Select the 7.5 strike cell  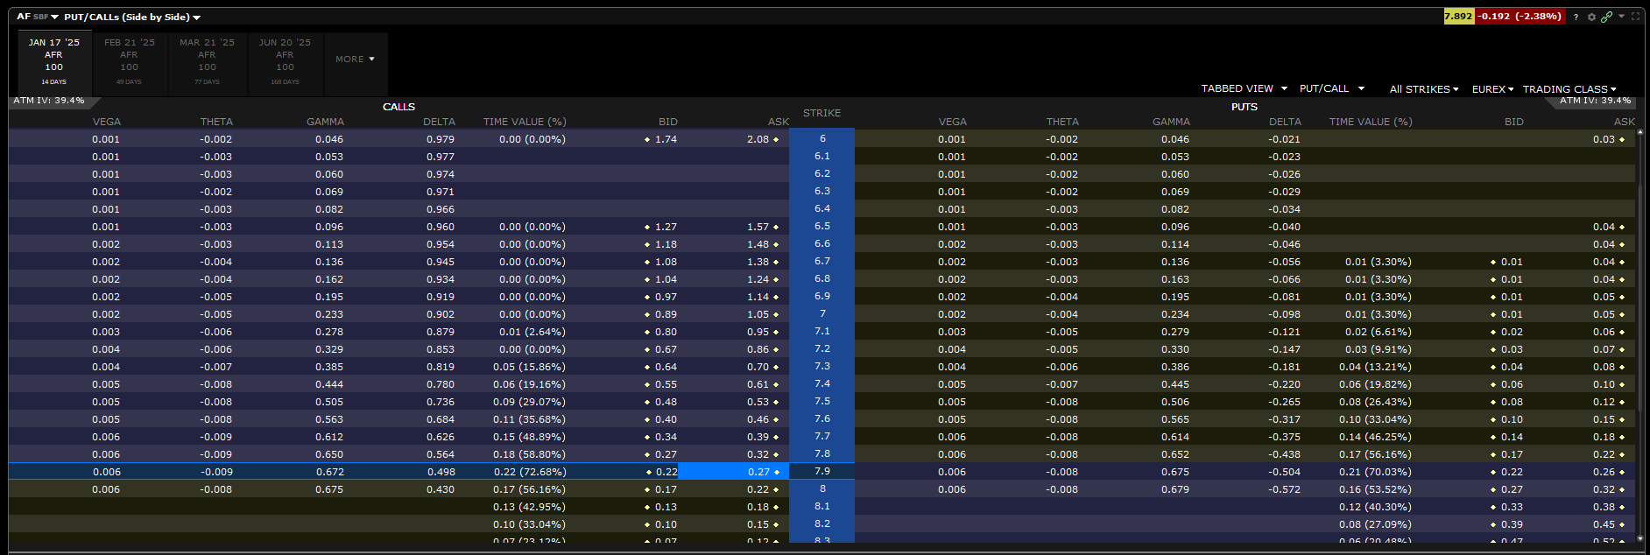coord(821,402)
